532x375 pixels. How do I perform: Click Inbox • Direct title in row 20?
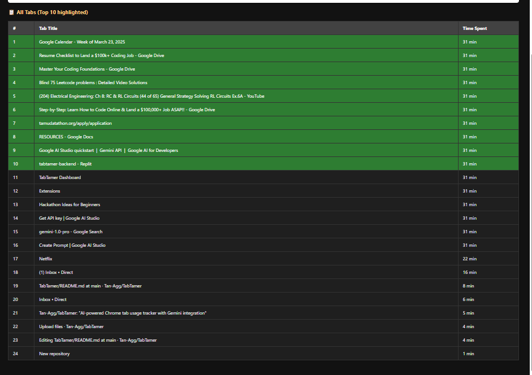[x=53, y=300]
